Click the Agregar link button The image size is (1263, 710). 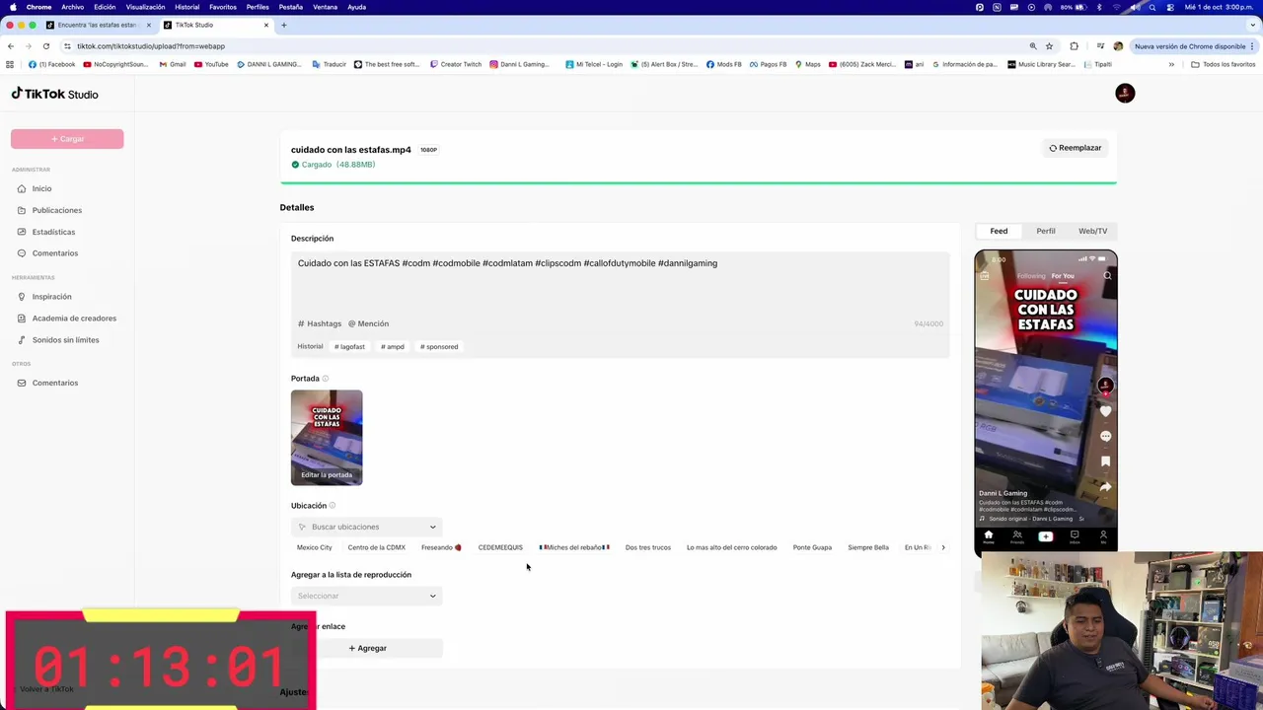[366, 648]
